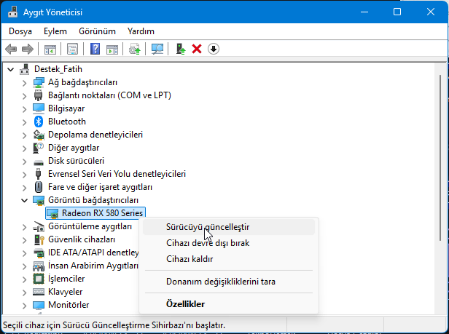Choose Sürücüyü güncelleştir from context menu

[x=207, y=227]
